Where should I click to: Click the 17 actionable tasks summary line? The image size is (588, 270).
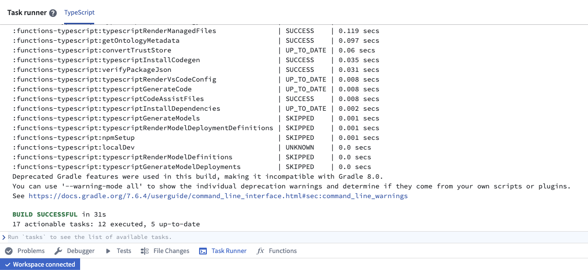tap(106, 224)
